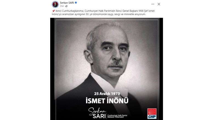
Task: Click the globe public audience icon
Action: click(x=66, y=6)
